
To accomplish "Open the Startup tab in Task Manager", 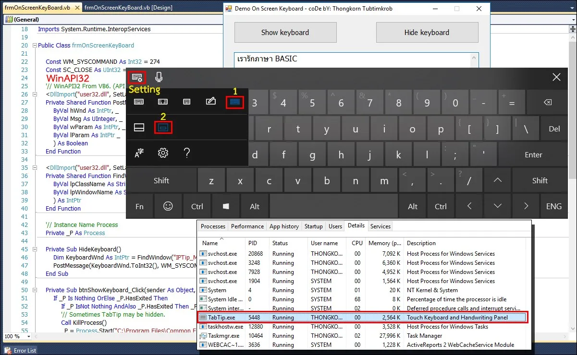I will click(x=314, y=226).
